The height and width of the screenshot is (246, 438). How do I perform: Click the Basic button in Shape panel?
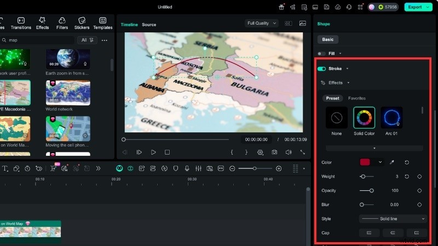coord(327,39)
